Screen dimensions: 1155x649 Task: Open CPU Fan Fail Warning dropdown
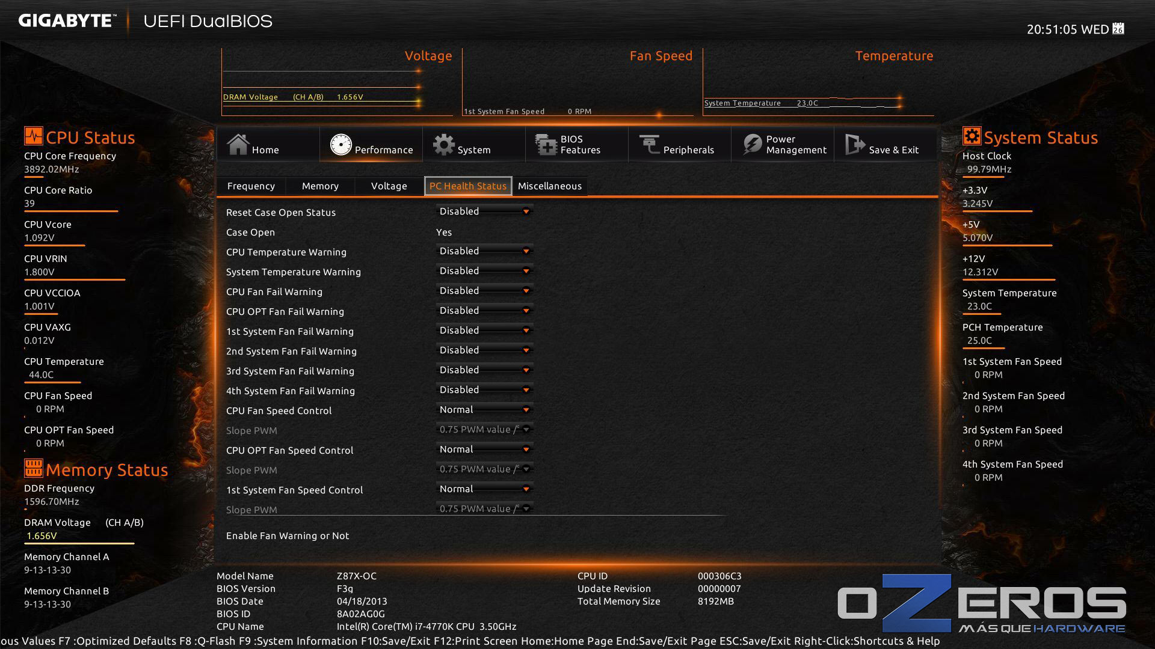tap(484, 291)
